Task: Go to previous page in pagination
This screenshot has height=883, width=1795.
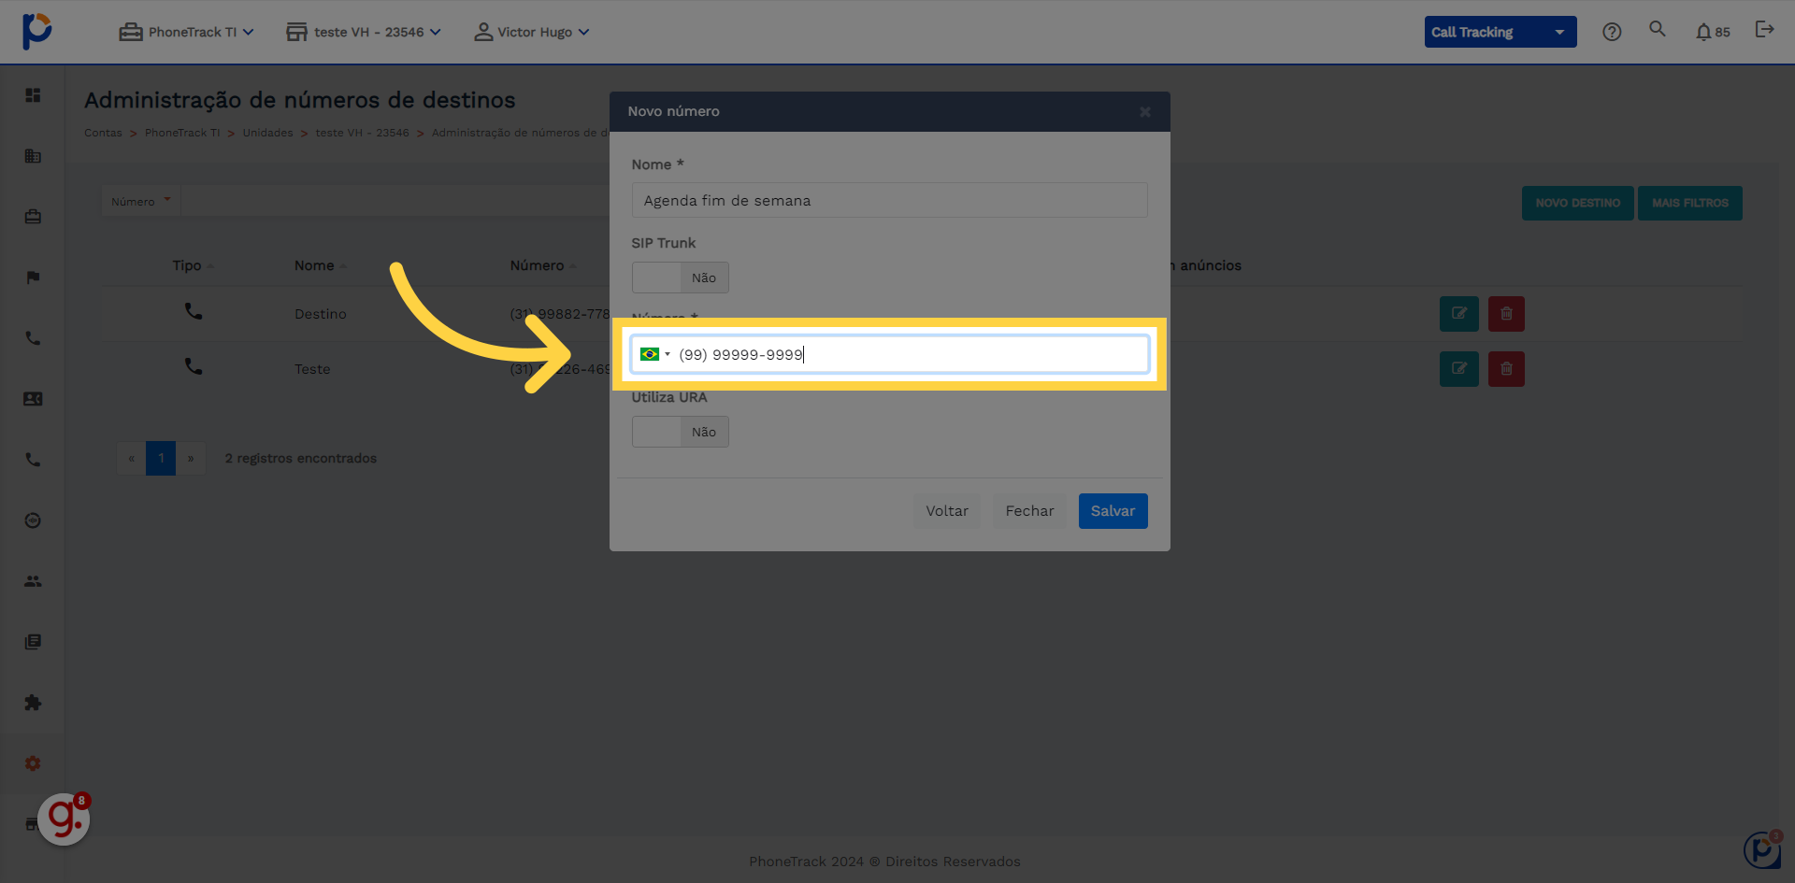Action: click(x=131, y=458)
